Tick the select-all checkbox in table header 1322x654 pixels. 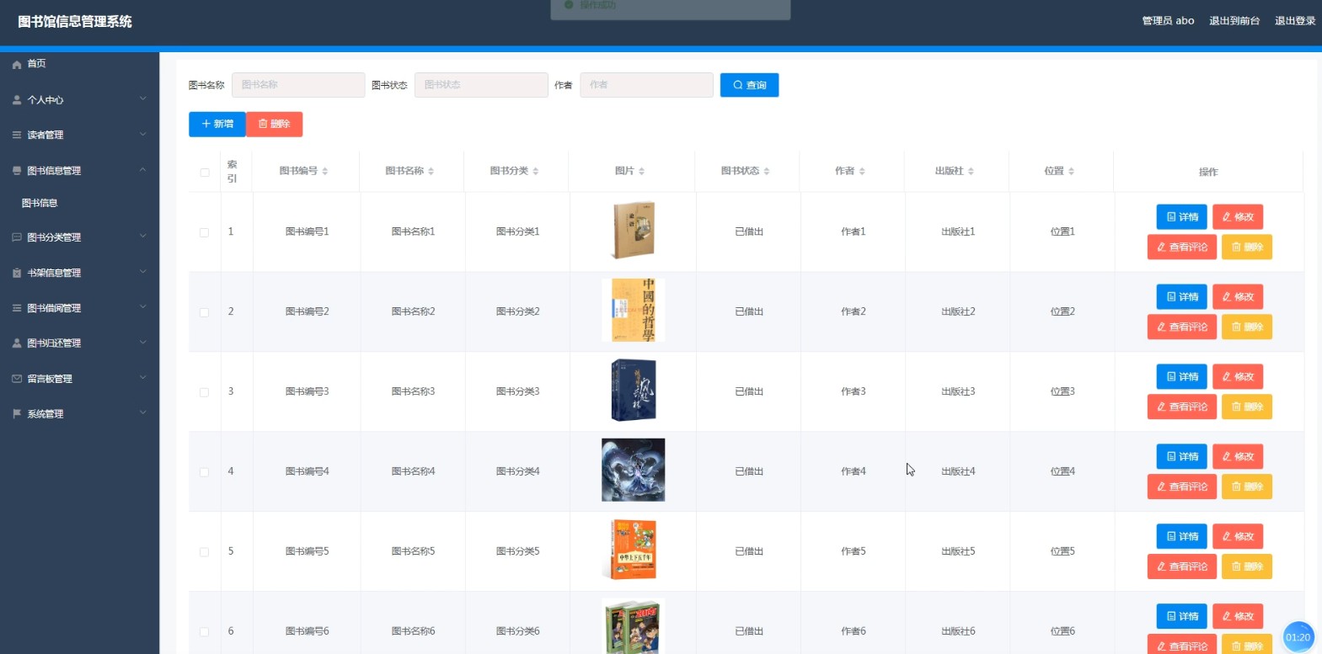[205, 173]
